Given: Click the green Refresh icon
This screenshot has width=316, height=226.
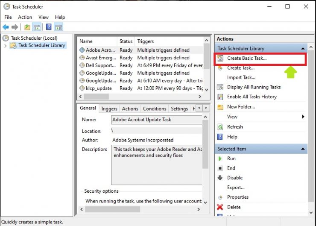Looking at the screenshot, I should 220,127.
